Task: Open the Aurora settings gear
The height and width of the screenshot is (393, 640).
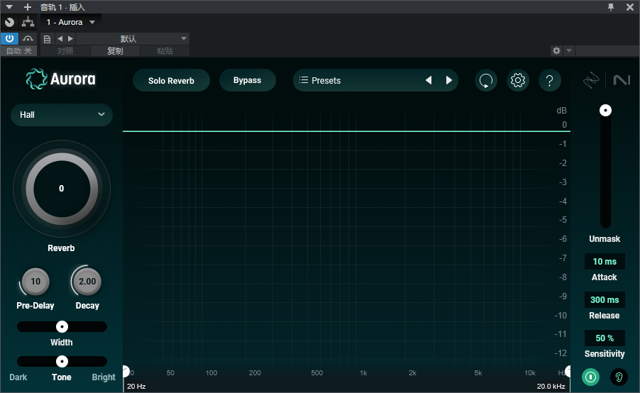Action: click(517, 80)
